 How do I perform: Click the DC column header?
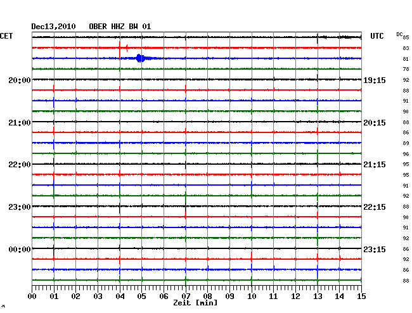(399, 34)
